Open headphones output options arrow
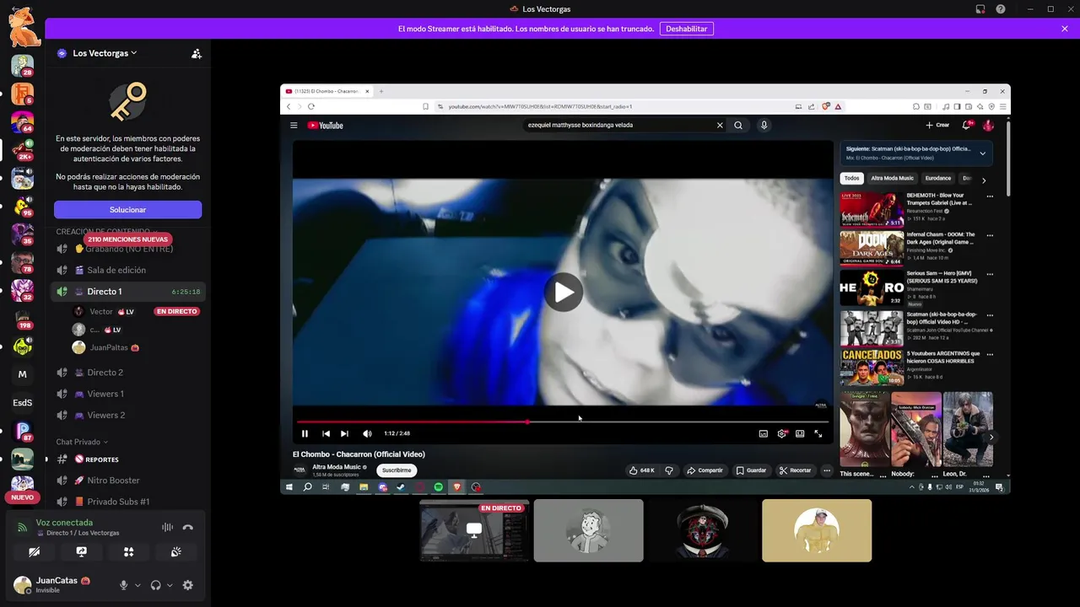The width and height of the screenshot is (1080, 607). coord(170,585)
